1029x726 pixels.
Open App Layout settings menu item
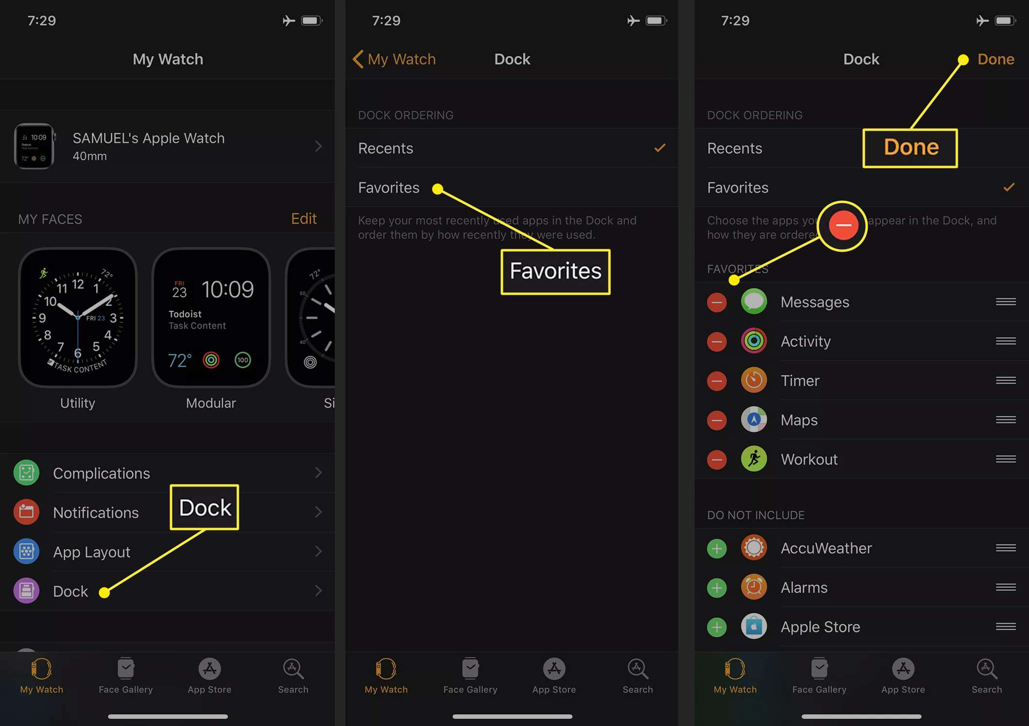tap(168, 552)
